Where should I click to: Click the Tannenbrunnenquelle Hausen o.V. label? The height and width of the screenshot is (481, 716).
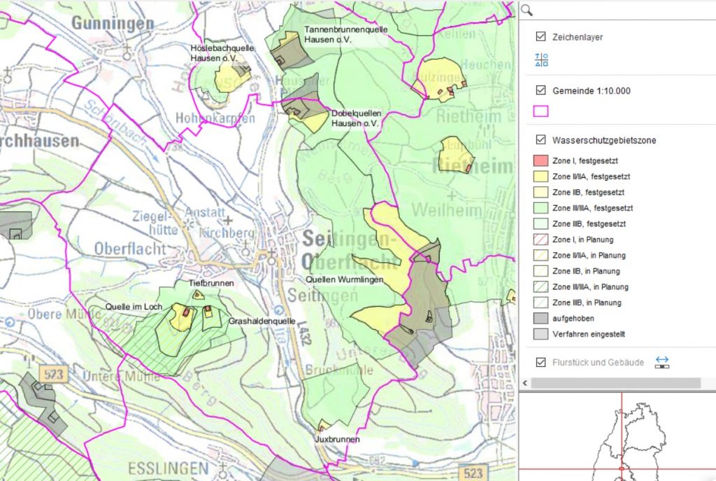[x=336, y=35]
